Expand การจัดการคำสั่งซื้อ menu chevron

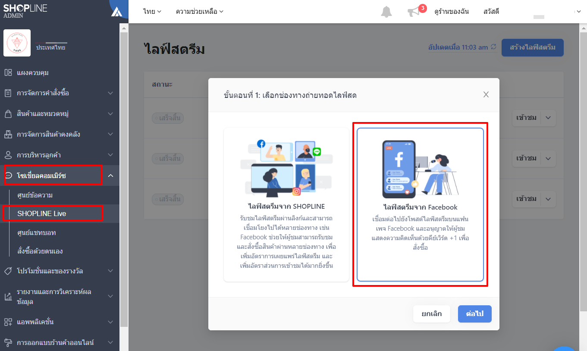(x=110, y=93)
